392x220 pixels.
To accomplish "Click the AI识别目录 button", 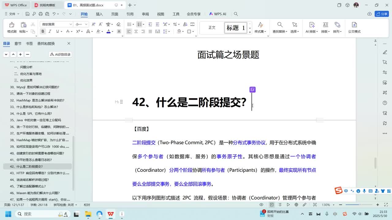I will tap(60, 54).
